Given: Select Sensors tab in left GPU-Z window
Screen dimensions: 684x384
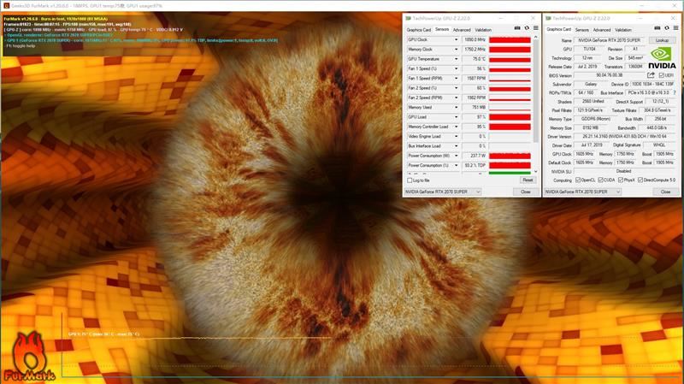Looking at the screenshot, I should [x=442, y=29].
